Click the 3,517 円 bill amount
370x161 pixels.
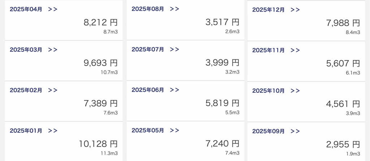pyautogui.click(x=222, y=22)
